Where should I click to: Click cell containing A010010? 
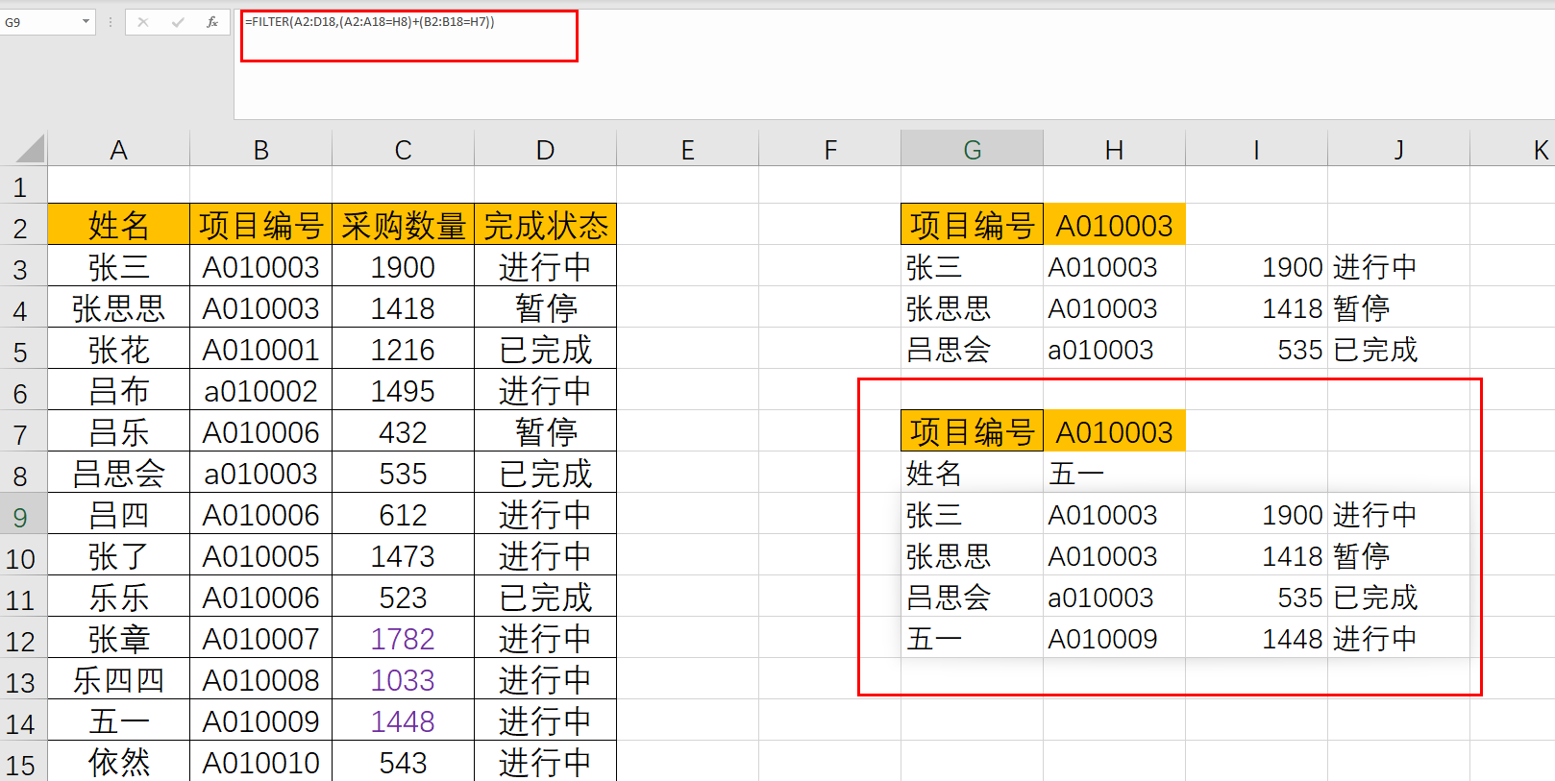click(x=260, y=763)
